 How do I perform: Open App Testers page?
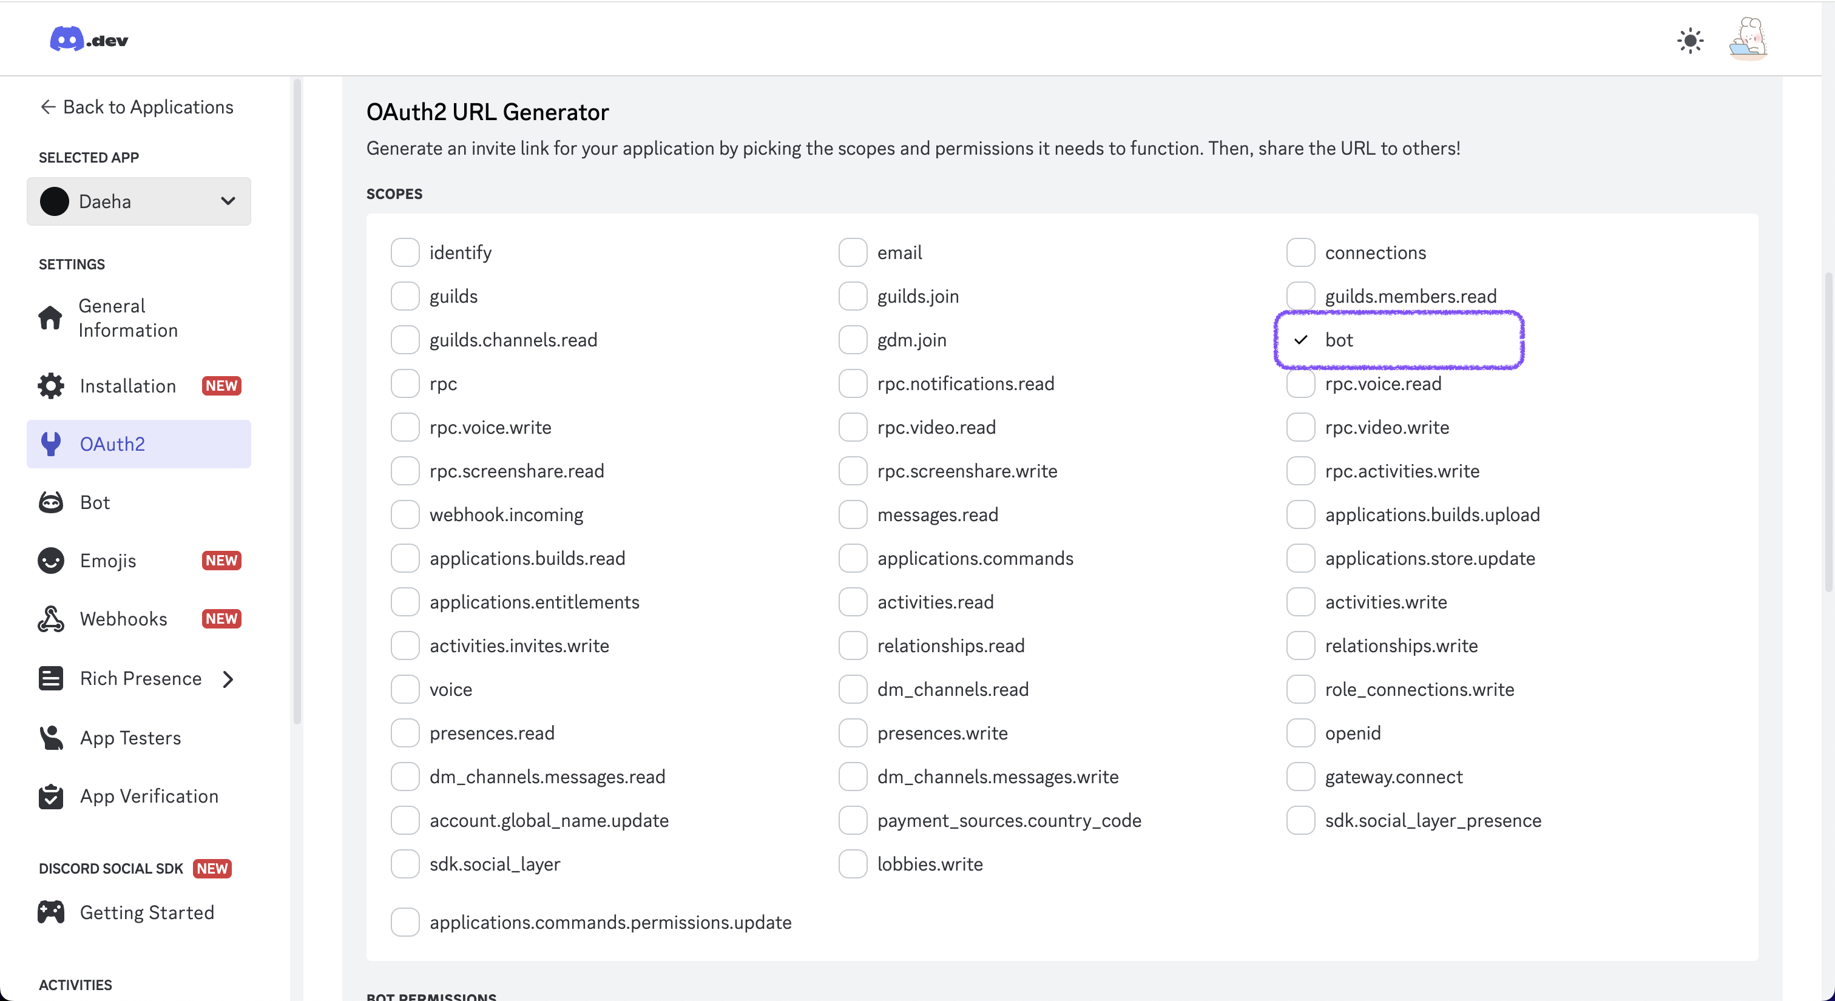pos(139,738)
